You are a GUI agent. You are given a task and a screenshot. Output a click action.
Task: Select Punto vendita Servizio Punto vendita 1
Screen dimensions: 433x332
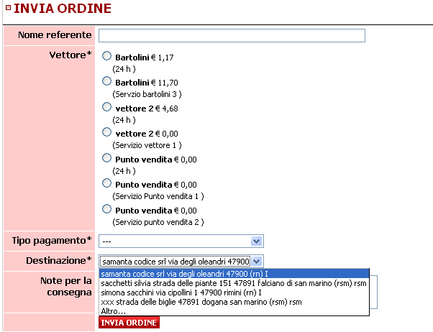(x=106, y=183)
